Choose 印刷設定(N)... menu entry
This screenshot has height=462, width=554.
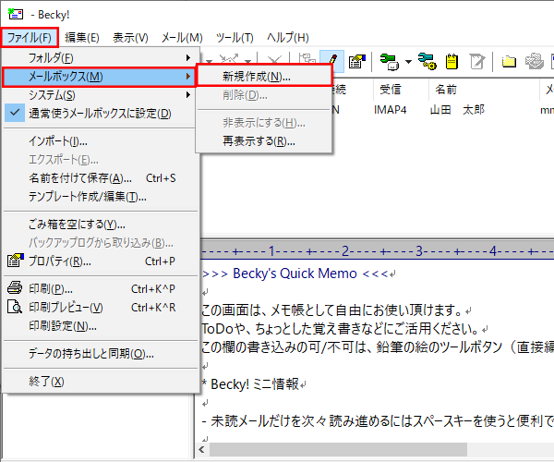[100, 325]
